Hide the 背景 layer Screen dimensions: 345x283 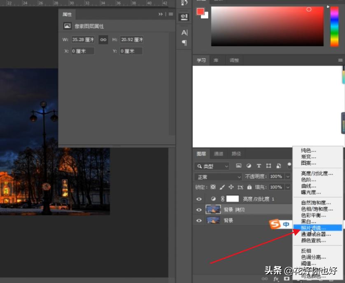(199, 221)
